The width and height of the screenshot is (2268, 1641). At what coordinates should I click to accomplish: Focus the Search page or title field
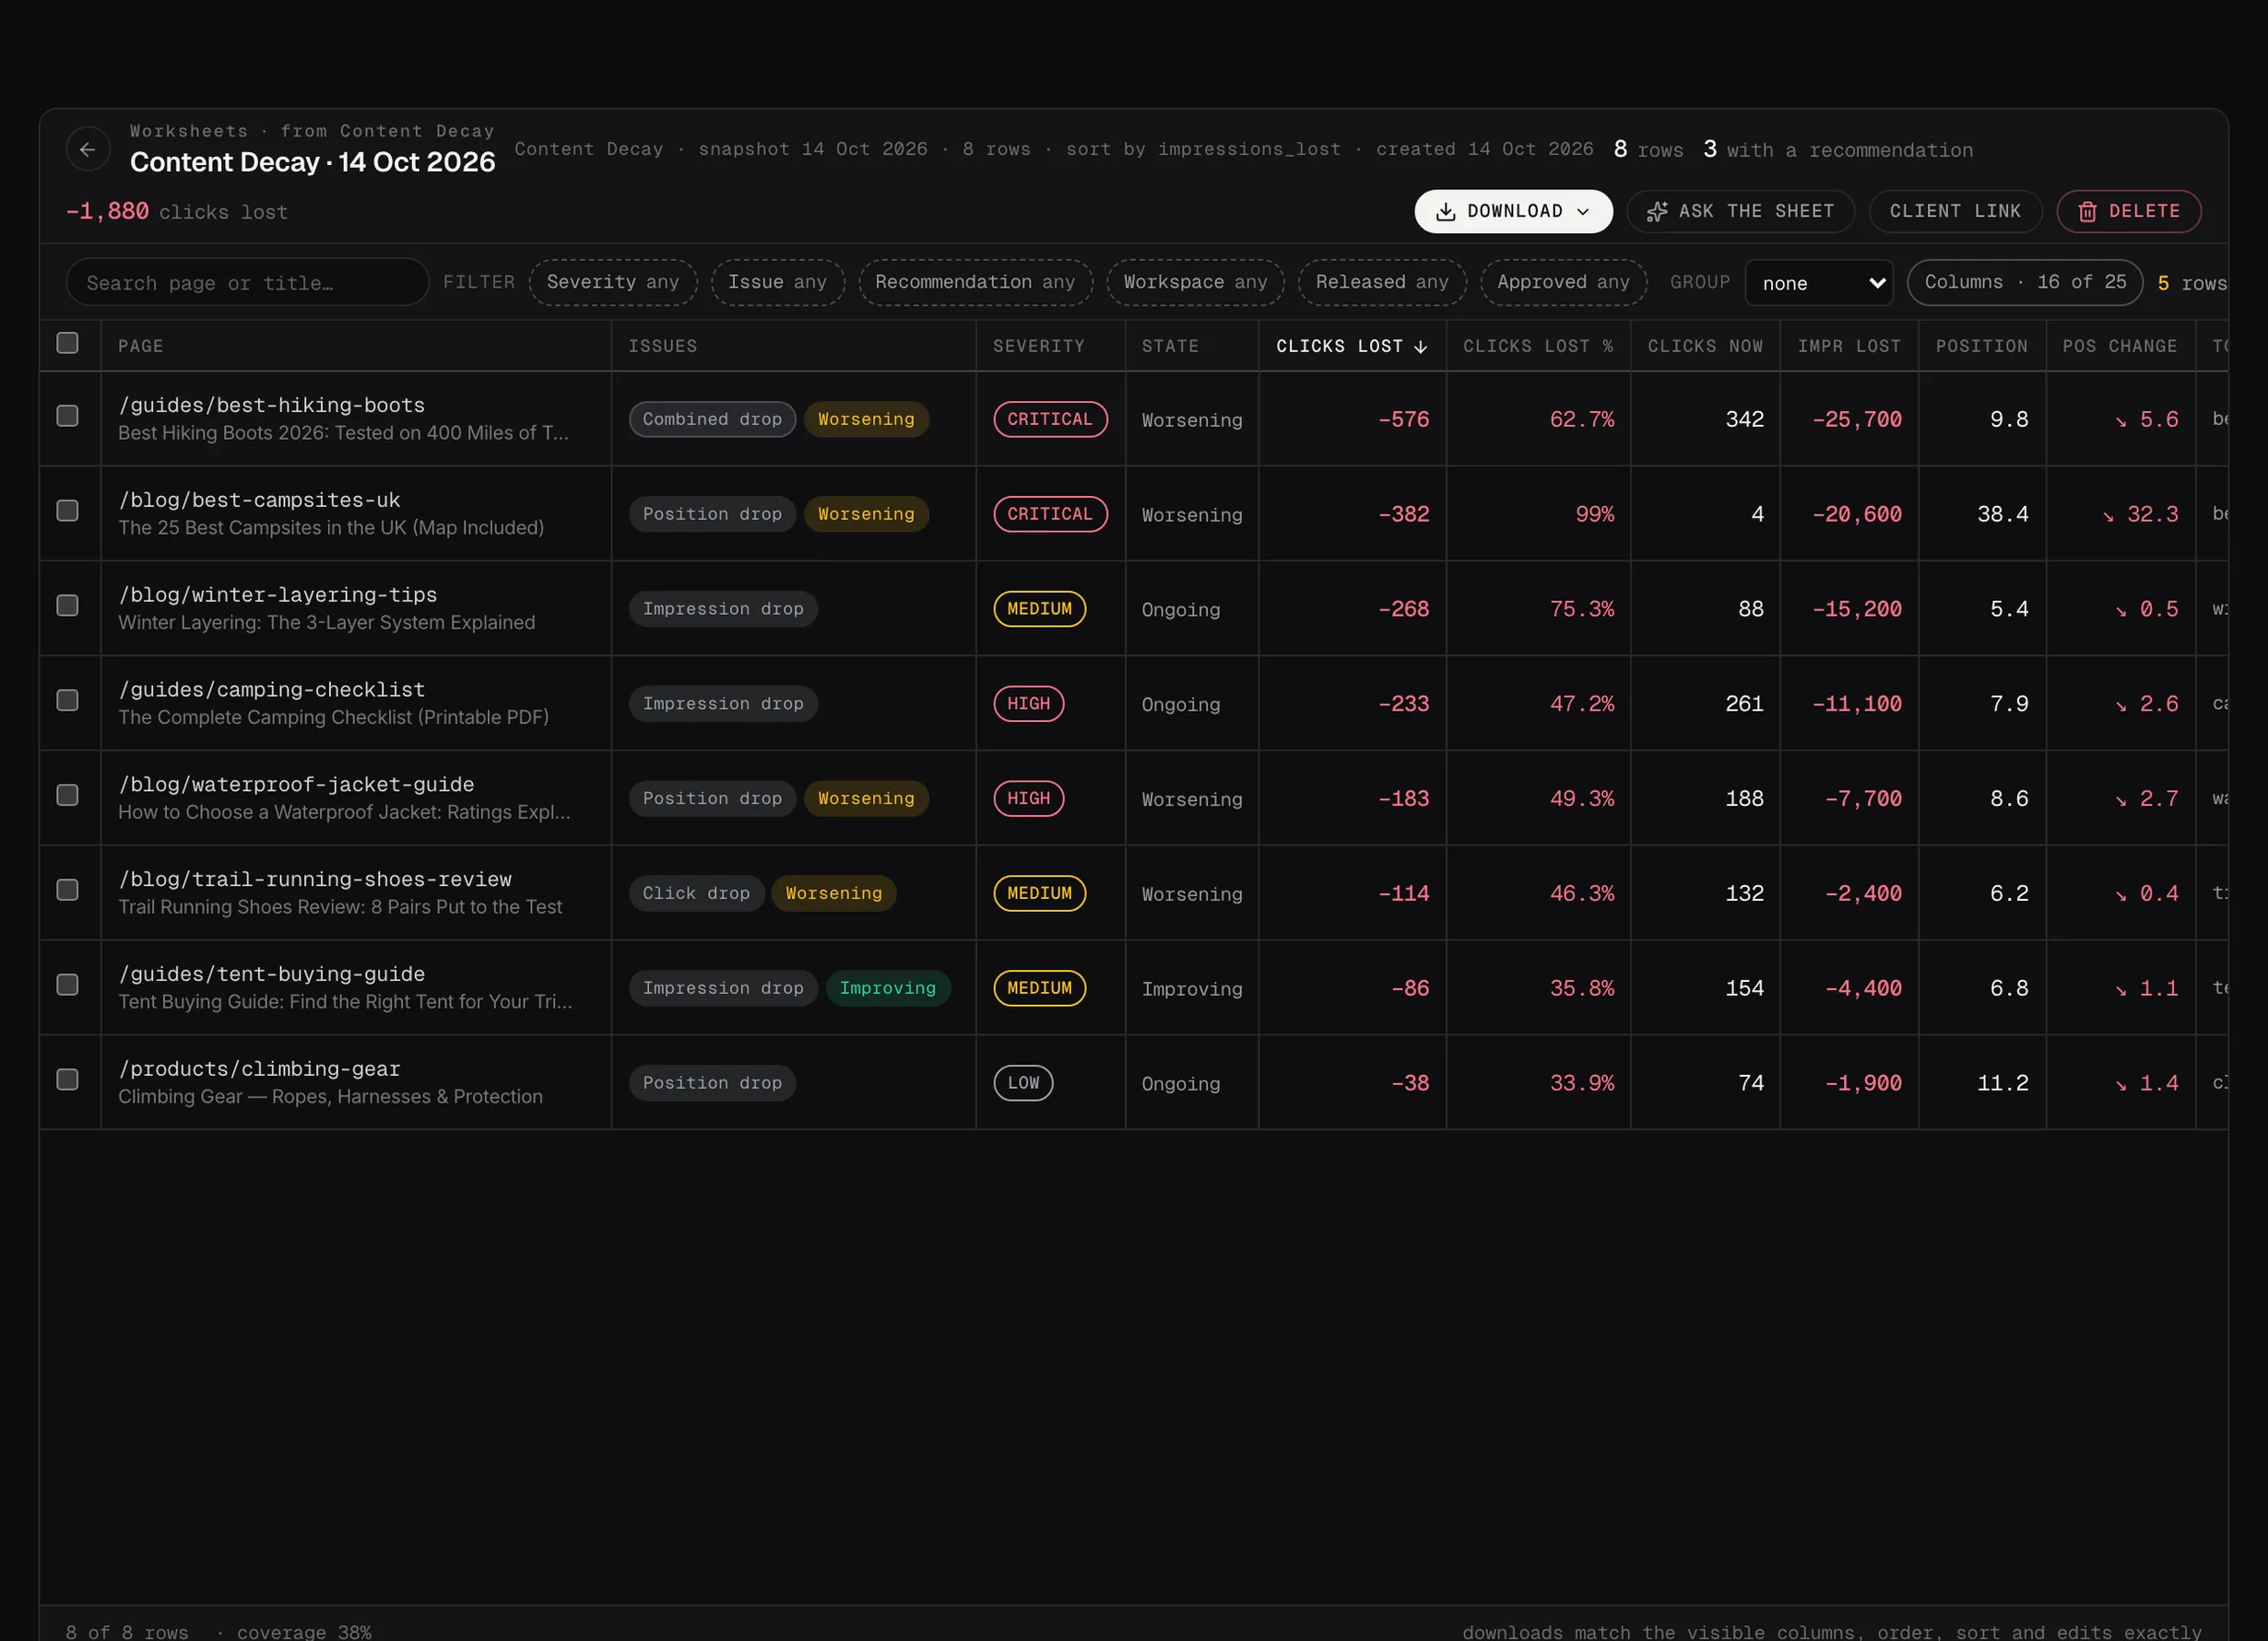[248, 283]
